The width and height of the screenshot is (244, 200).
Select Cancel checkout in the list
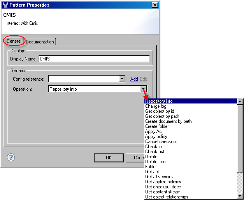pyautogui.click(x=161, y=141)
